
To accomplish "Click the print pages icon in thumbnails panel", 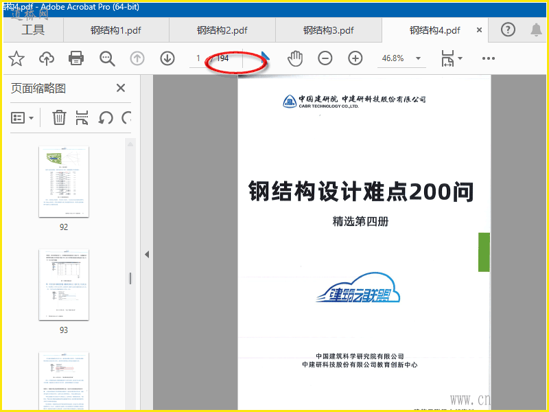I will 82,117.
